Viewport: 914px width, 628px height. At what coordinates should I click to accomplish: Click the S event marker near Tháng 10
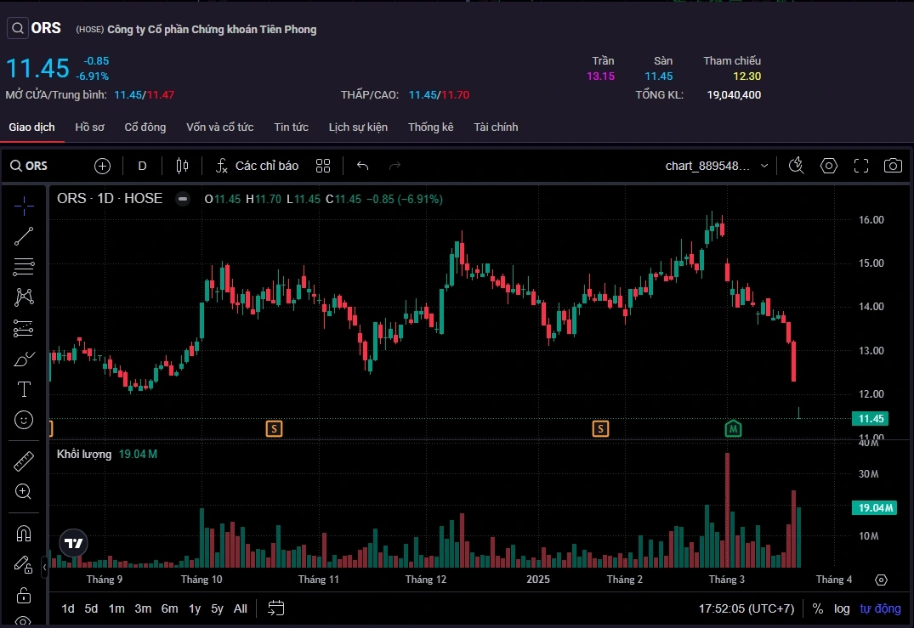point(274,429)
